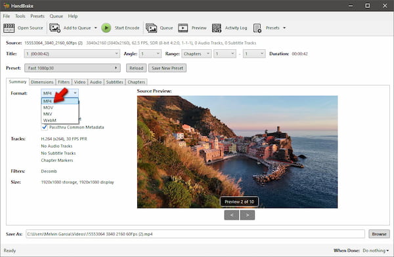Switch to the Filters tab
This screenshot has width=394, height=257.
[64, 82]
